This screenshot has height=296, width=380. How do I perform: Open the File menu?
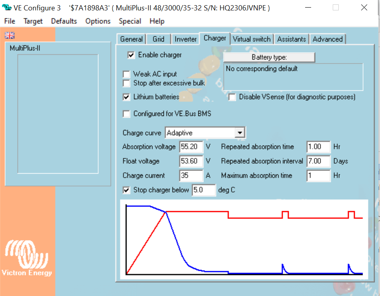click(10, 21)
